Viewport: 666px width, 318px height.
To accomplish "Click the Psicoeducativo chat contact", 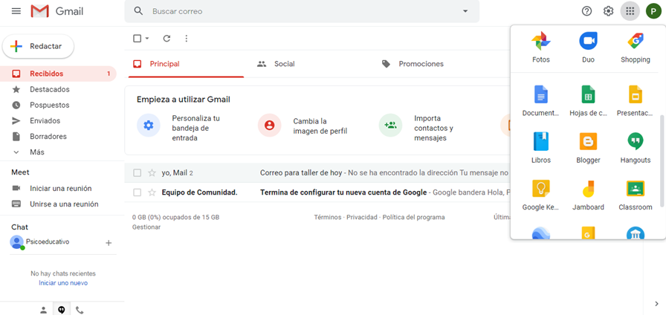I will 48,242.
